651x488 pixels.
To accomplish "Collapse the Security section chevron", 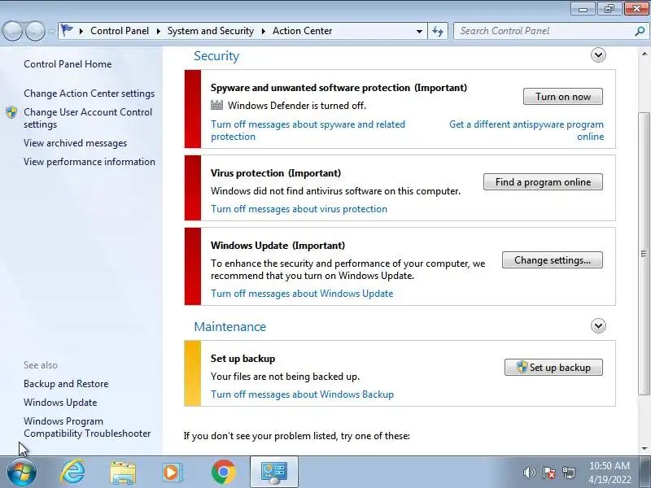I will coord(598,55).
